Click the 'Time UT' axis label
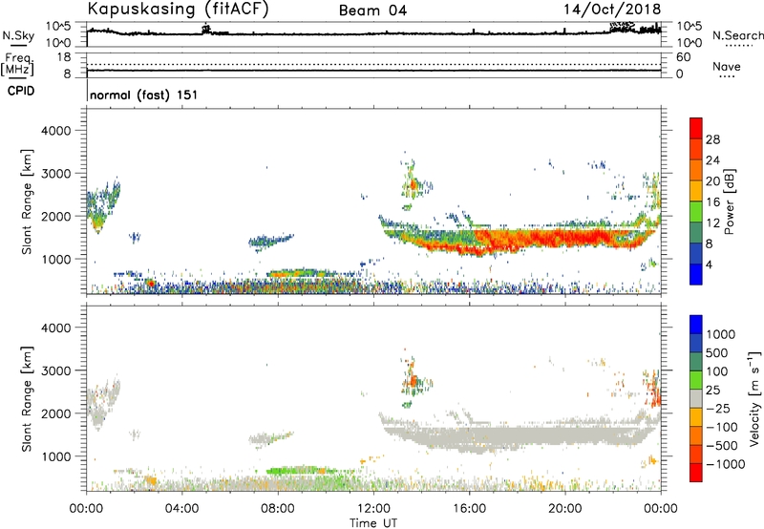Screen dimensions: 764x529 373,523
